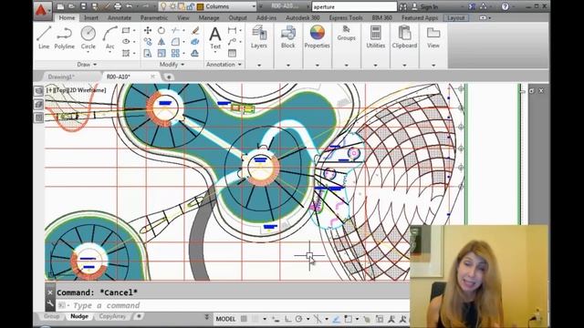Select the Rectangle draw tool
Image resolution: width=584 pixels, height=328 pixels.
(126, 30)
